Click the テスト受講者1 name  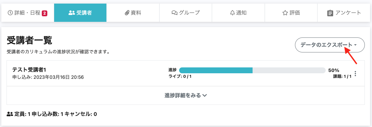(28, 70)
